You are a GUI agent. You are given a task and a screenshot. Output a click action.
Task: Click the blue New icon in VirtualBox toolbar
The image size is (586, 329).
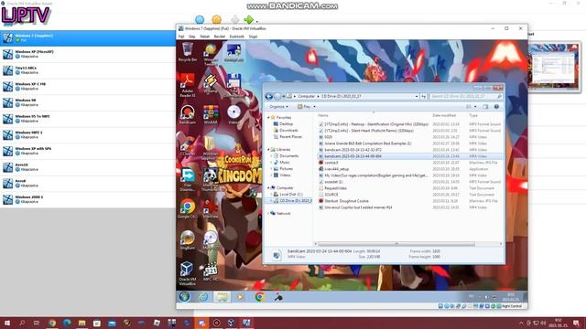pyautogui.click(x=200, y=19)
